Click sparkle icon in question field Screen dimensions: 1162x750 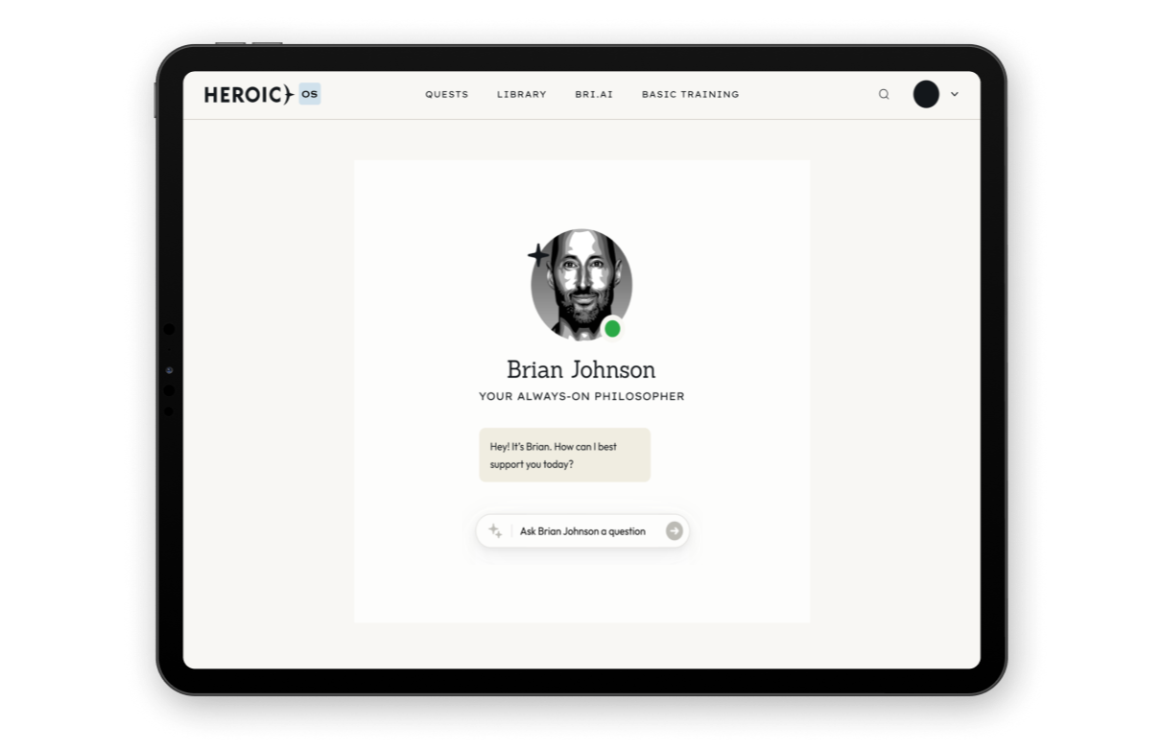click(495, 530)
